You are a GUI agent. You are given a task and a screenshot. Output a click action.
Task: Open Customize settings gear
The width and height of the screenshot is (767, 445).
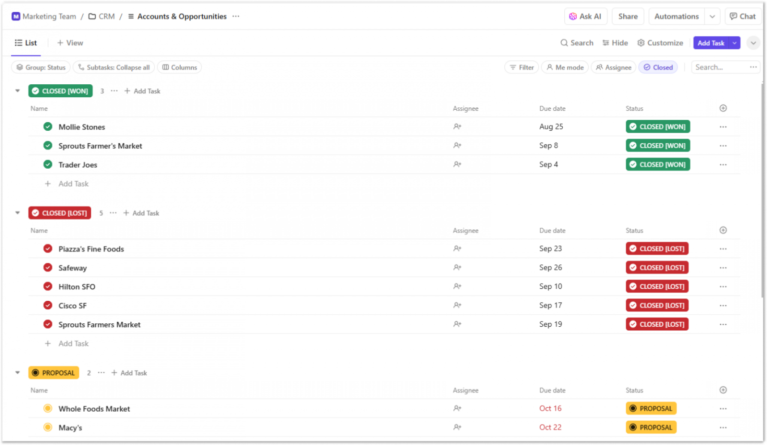(x=660, y=43)
